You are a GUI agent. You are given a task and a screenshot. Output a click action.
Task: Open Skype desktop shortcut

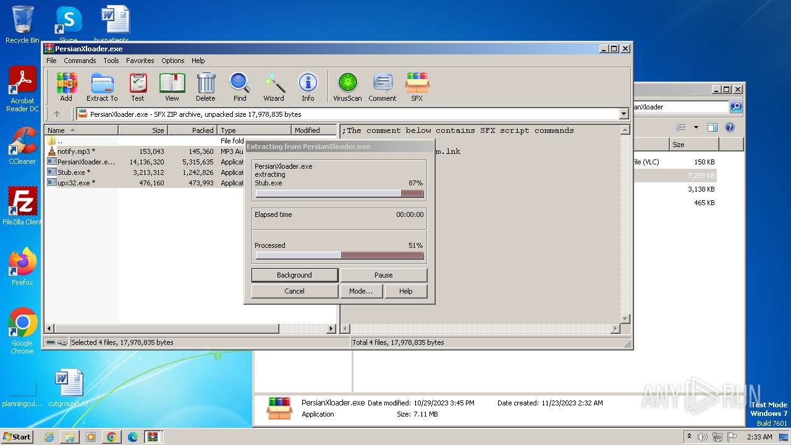(68, 25)
